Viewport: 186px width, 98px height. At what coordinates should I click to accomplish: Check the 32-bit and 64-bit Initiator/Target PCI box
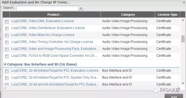pos(7,84)
